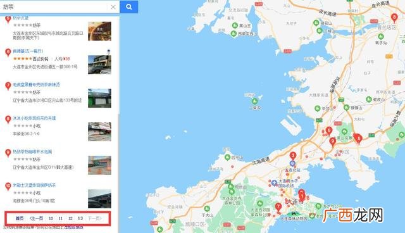The height and width of the screenshot is (233, 405).
Task: Click the red number 9 pin in list
Action: (x=8, y=153)
